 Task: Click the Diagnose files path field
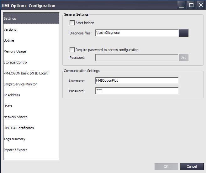(x=137, y=33)
